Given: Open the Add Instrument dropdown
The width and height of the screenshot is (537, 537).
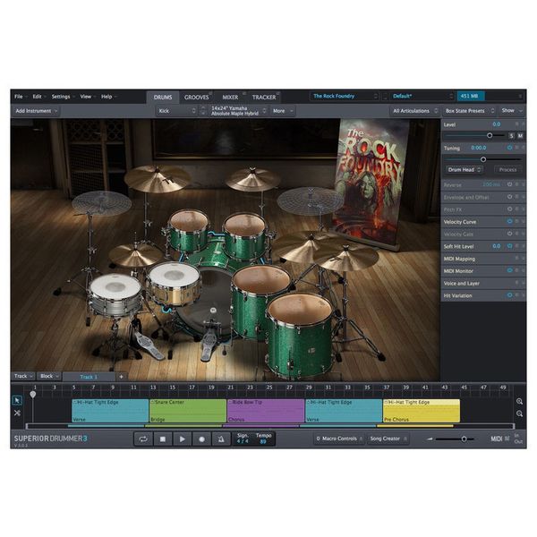Looking at the screenshot, I should [37, 111].
